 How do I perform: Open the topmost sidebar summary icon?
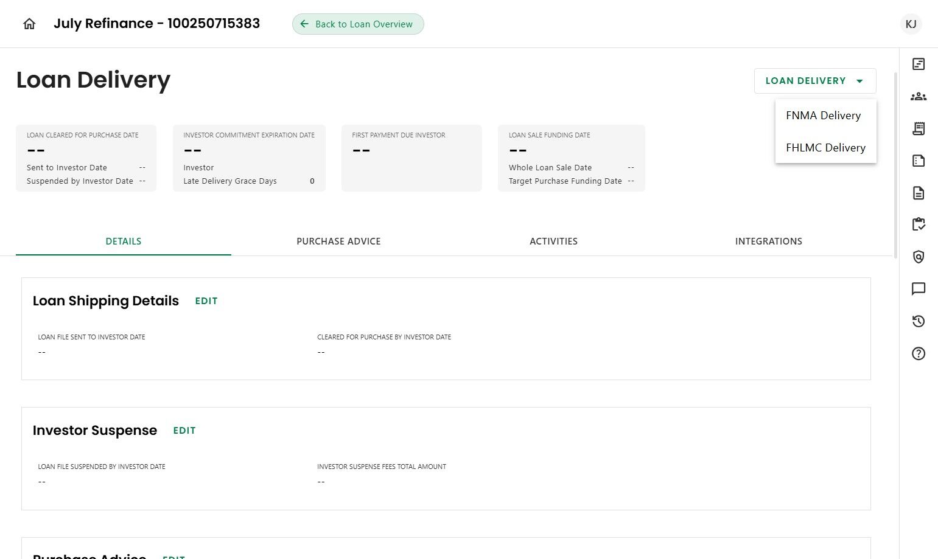coord(918,64)
